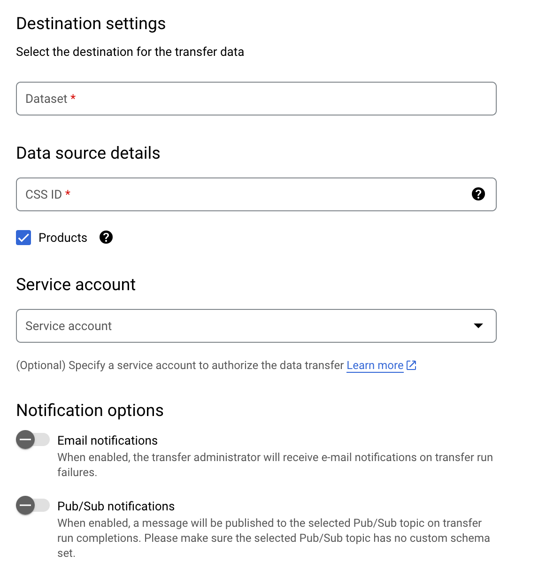This screenshot has width=554, height=570.
Task: Expand the Service account selection list
Action: click(x=256, y=326)
